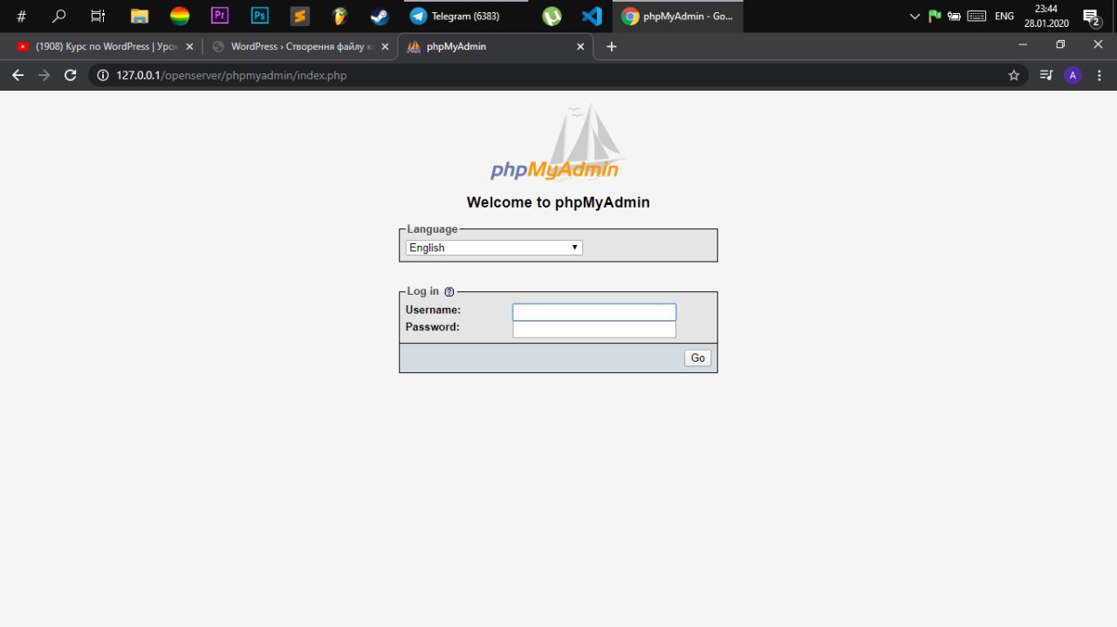
Task: Open the Chrome three-dot menu
Action: point(1100,76)
